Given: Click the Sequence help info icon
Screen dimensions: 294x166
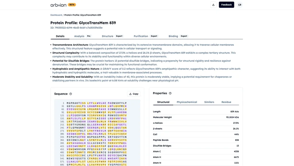Looking at the screenshot, I should coord(71,94).
